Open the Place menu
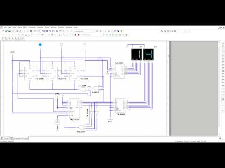The height and width of the screenshot is (168, 225). pyautogui.click(x=20, y=28)
